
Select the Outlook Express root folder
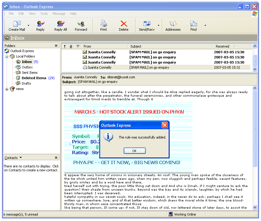tap(22, 51)
